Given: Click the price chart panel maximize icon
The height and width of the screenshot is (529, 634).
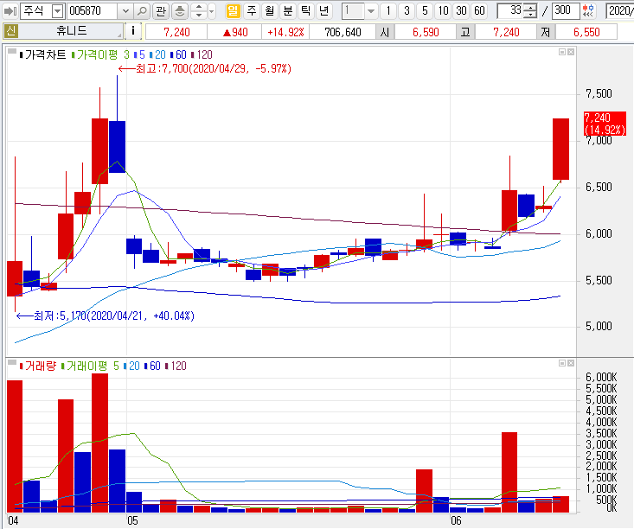Looking at the screenshot, I should tap(561, 52).
